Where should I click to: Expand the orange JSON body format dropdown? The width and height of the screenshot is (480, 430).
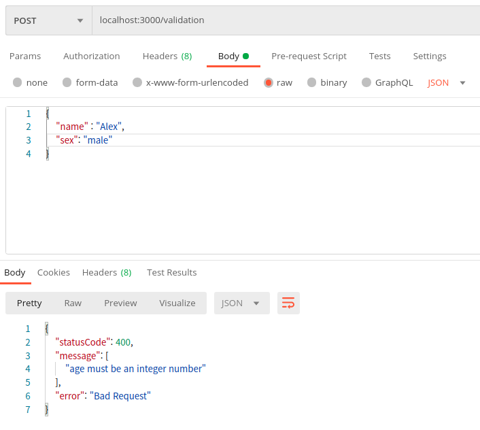[x=446, y=83]
